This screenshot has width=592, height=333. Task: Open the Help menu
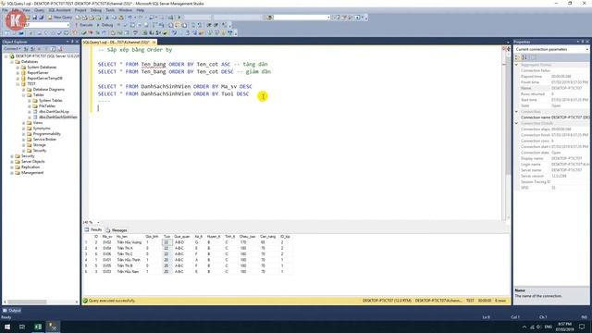[x=140, y=10]
